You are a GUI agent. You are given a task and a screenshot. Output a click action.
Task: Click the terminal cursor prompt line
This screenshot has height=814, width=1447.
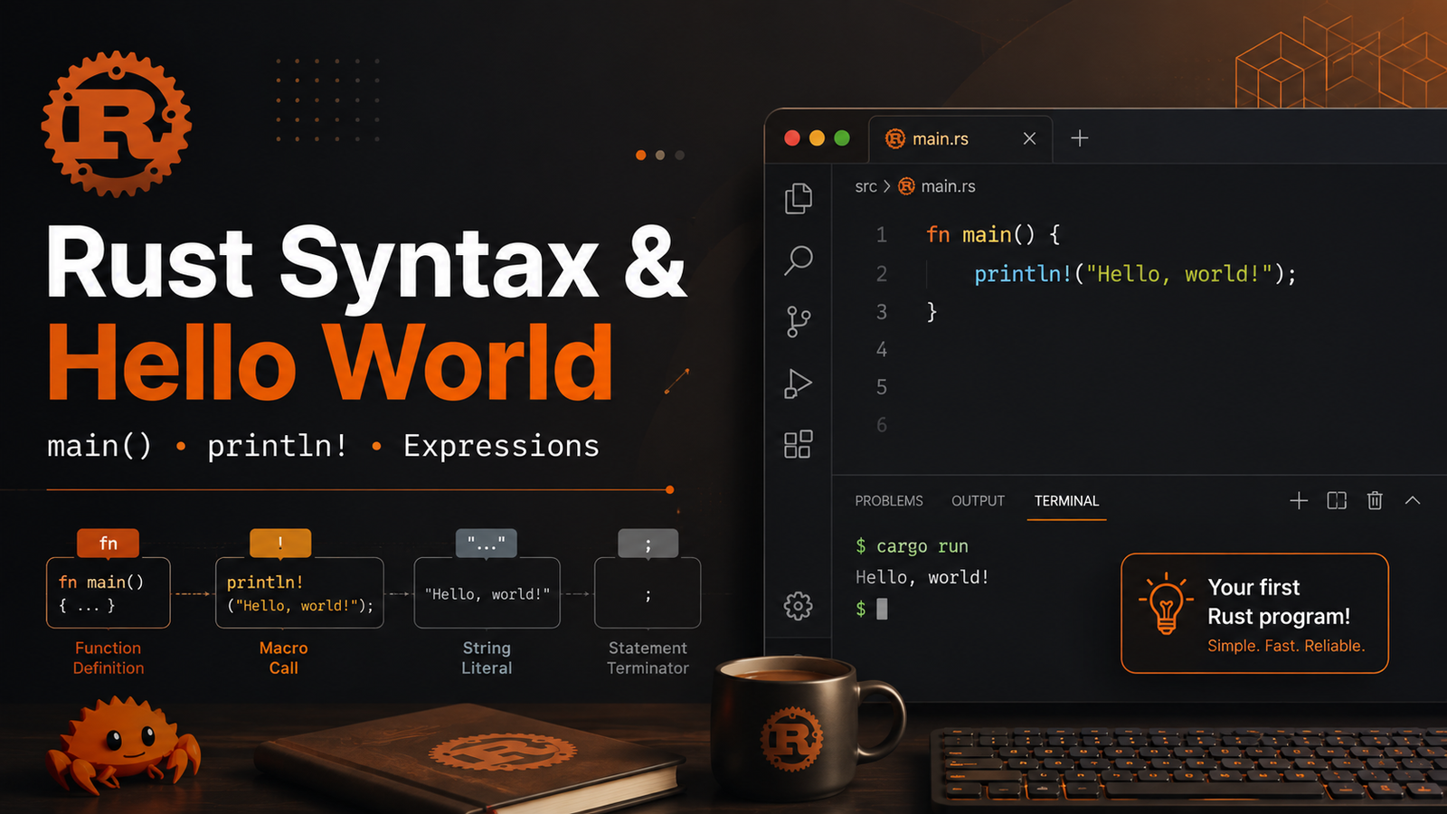[872, 609]
